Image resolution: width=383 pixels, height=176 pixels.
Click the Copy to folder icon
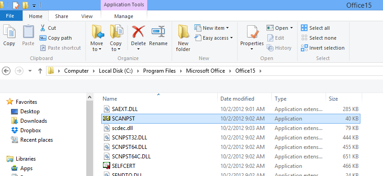pyautogui.click(x=116, y=32)
